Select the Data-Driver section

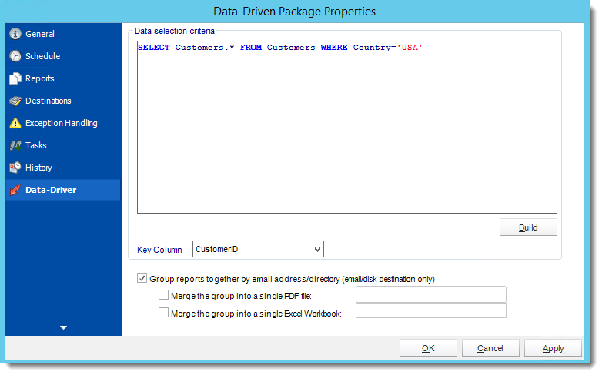[x=63, y=190]
